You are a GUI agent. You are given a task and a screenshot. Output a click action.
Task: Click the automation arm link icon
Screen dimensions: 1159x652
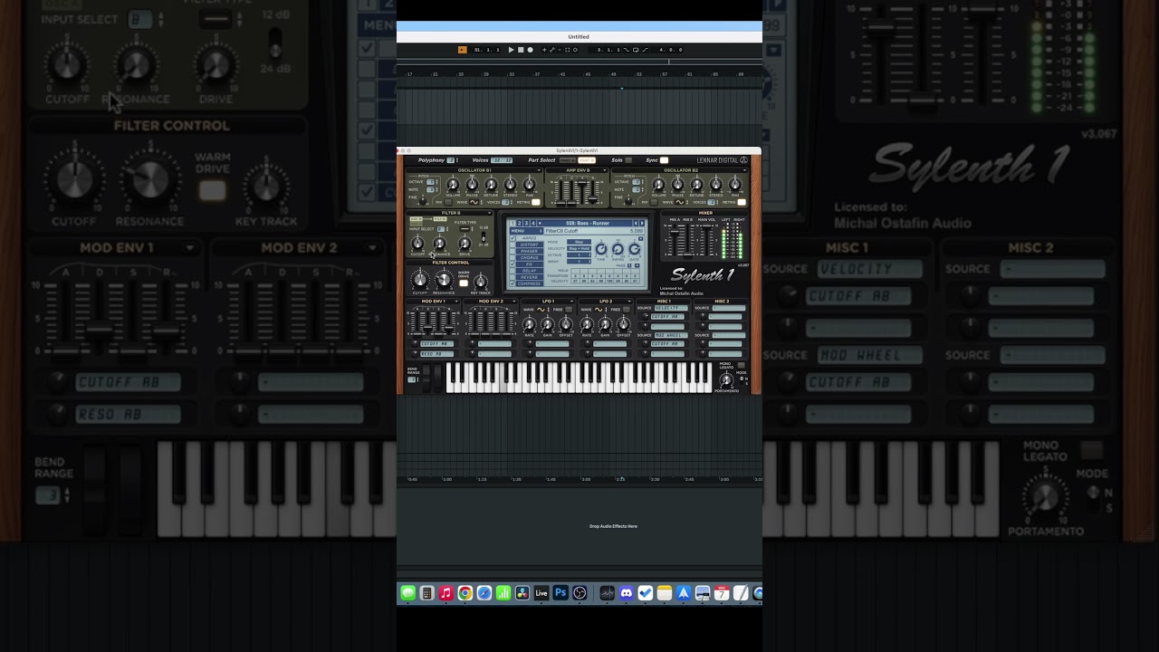coord(552,50)
